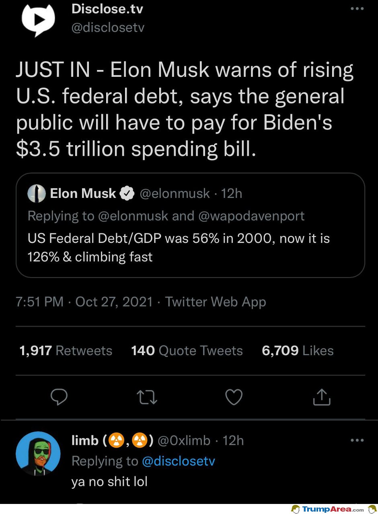Screen dimensions: 378x514
Task: View the 140 Quote Tweets list
Action: [x=187, y=351]
